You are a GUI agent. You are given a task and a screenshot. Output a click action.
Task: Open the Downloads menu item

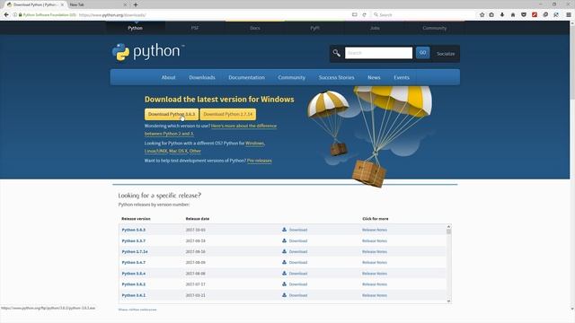(202, 77)
